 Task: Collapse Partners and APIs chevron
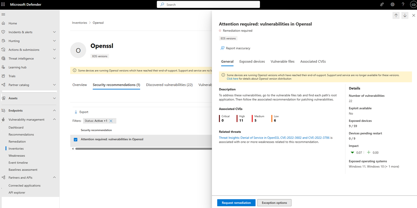click(x=54, y=177)
